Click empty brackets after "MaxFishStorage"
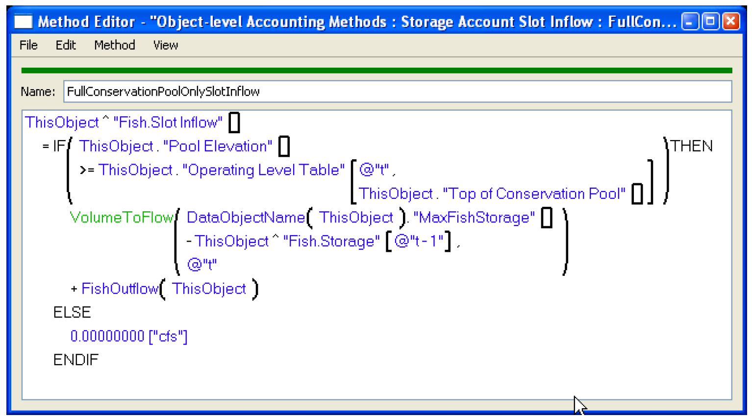This screenshot has height=417, width=752. [546, 218]
